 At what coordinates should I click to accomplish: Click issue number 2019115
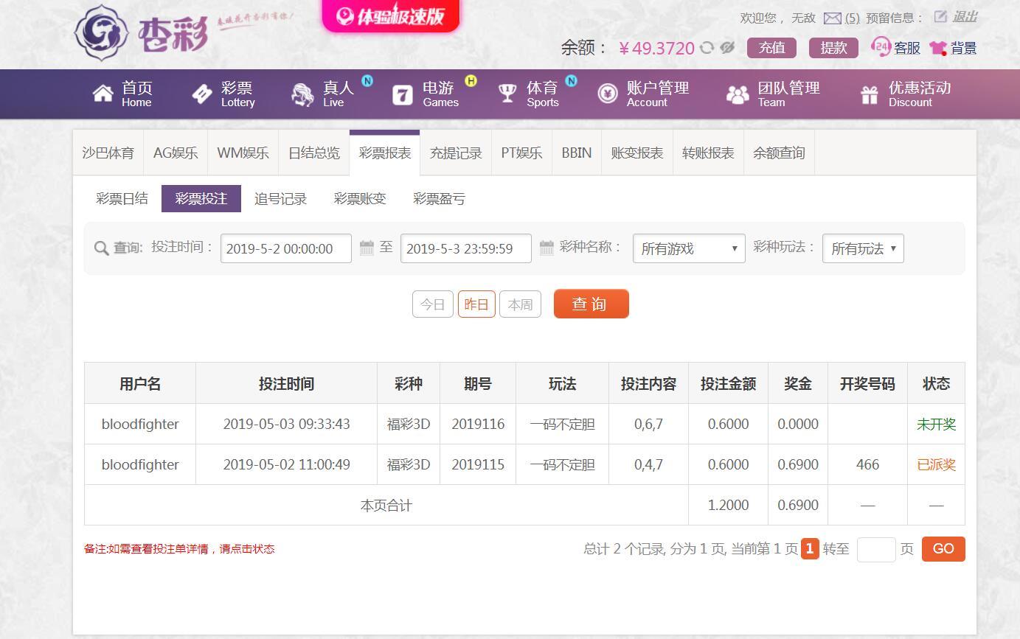coord(478,465)
